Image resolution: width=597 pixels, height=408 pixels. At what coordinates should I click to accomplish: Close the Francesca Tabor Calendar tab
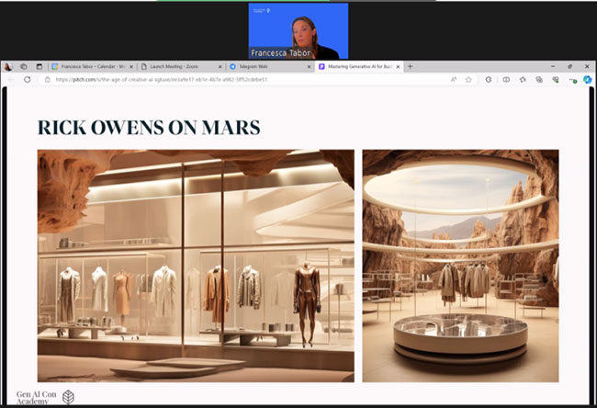pyautogui.click(x=131, y=67)
